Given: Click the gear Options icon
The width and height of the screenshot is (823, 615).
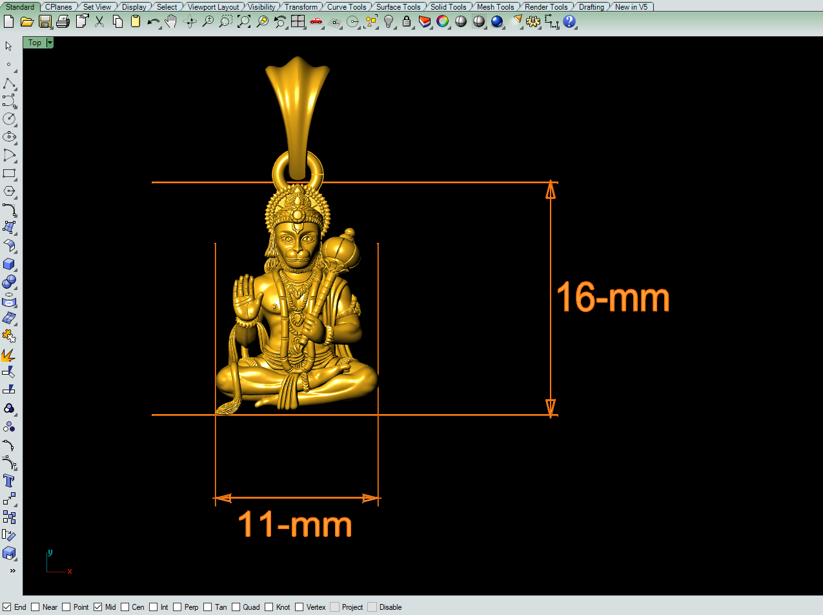Looking at the screenshot, I should coord(533,22).
